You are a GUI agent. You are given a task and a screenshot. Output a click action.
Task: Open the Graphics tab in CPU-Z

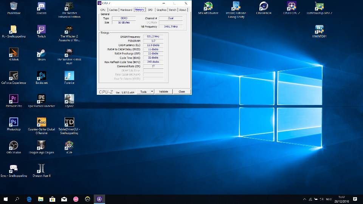[x=161, y=10]
